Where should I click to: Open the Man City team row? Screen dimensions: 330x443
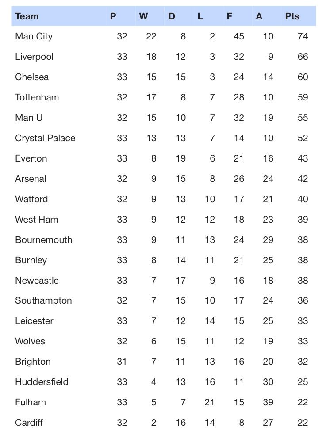point(34,36)
